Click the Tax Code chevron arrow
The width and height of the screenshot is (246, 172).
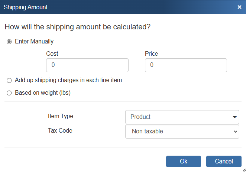coord(234,131)
